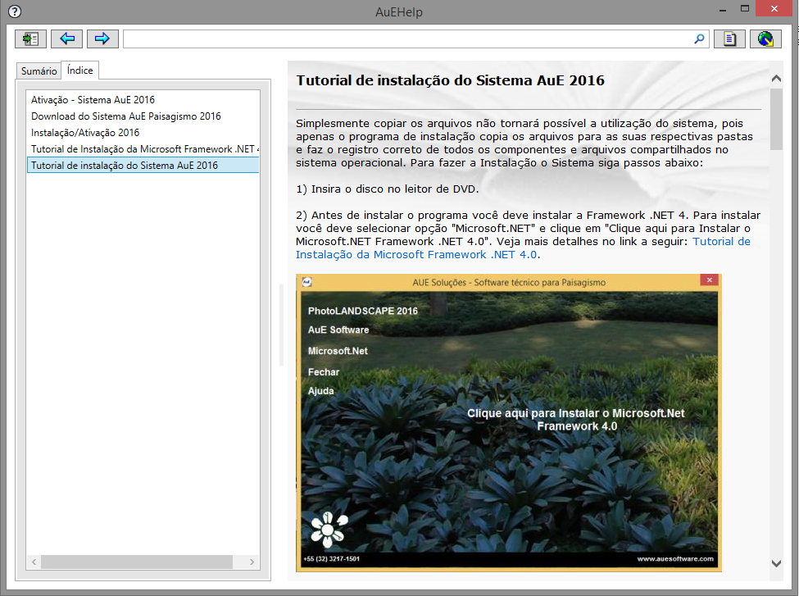The width and height of the screenshot is (799, 596).
Task: Open the Ativação - Sistema AuE 2016 topic
Action: tap(93, 100)
